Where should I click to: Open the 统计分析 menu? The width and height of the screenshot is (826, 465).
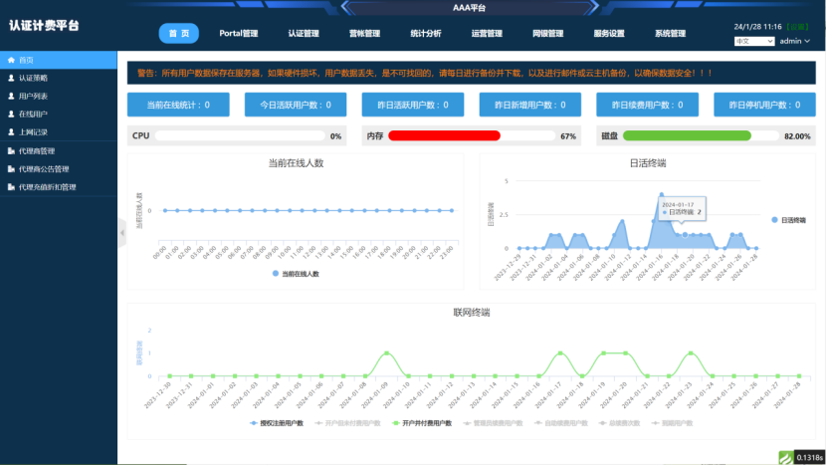[426, 33]
